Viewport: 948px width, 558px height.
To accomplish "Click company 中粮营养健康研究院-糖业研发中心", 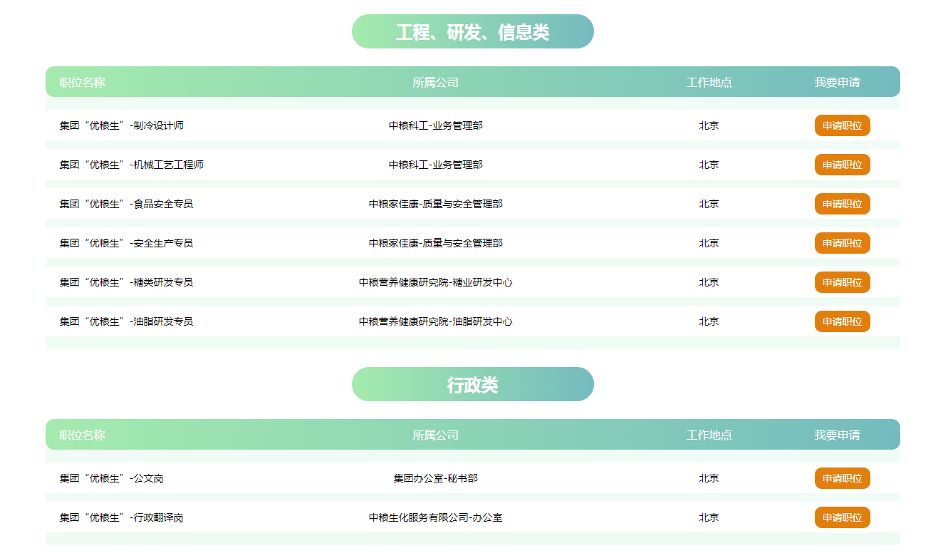I will (436, 282).
